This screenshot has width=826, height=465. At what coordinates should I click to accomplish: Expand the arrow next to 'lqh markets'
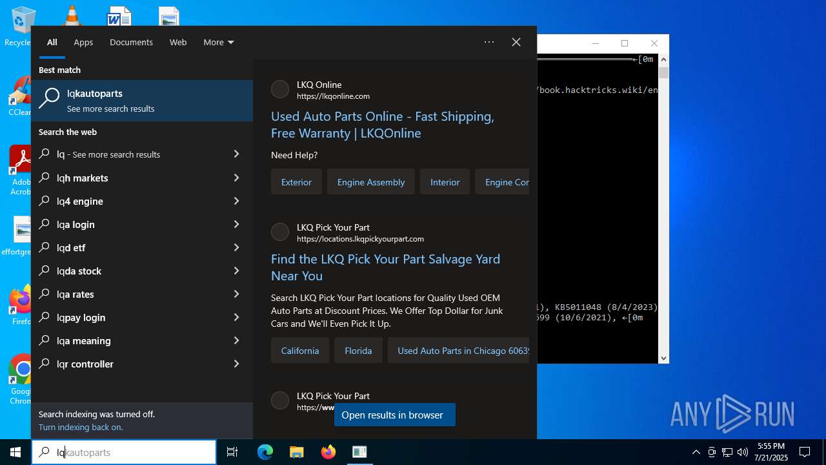236,178
